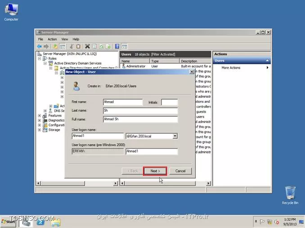Viewport: 305px width, 228px height.
Task: Open the View menu
Action: (x=65, y=39)
